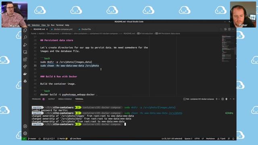Open Run and Debug view
The width and height of the screenshot is (258, 145).
(x=25, y=45)
